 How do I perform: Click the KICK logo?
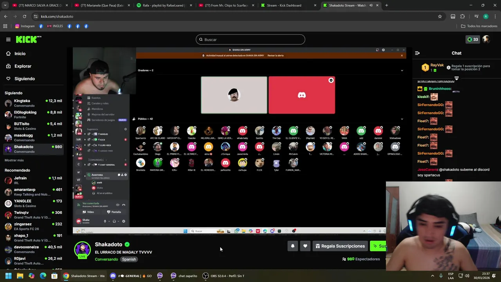(x=28, y=39)
